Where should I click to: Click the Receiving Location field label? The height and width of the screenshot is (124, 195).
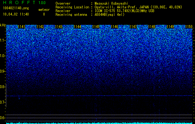tap(72, 7)
